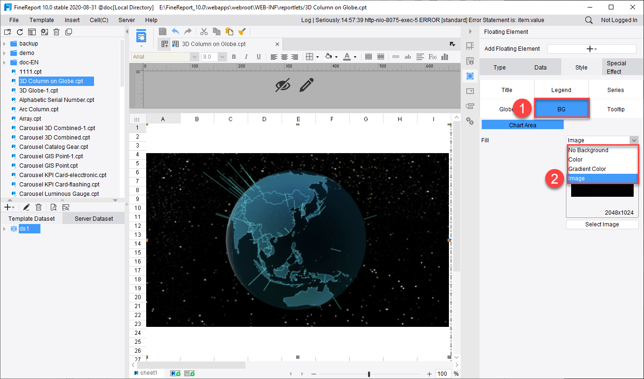Viewport: 644px width, 379px height.
Task: Click the trash icon above the file tree
Action: (x=56, y=32)
